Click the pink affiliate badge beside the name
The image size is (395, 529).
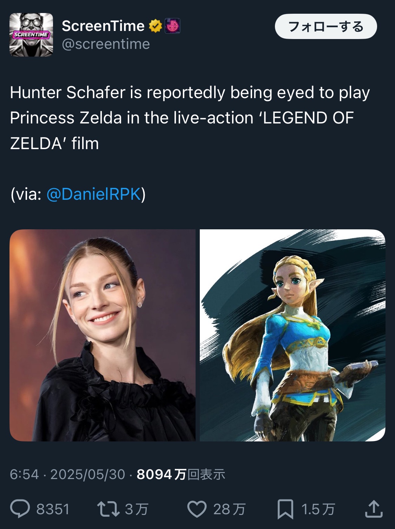[172, 26]
